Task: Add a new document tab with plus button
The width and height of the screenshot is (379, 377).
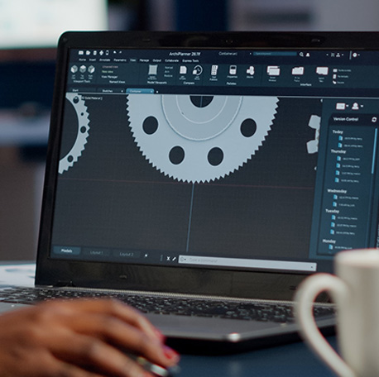Action: [x=157, y=92]
